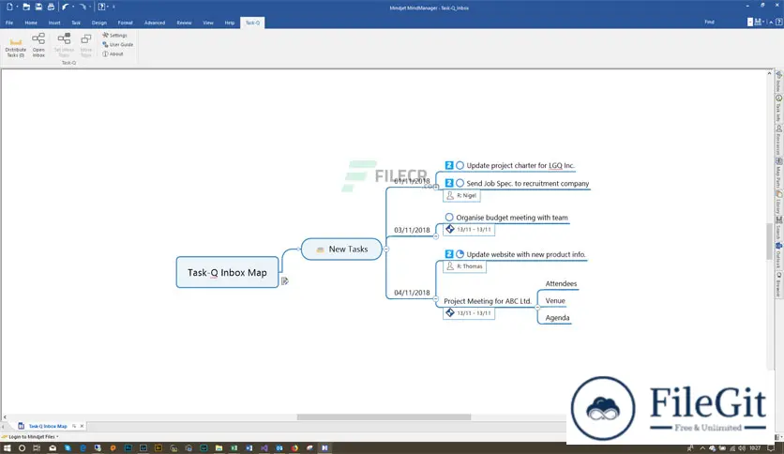Viewport: 784px width, 454px height.
Task: Select the Attendees subtopic
Action: (561, 283)
